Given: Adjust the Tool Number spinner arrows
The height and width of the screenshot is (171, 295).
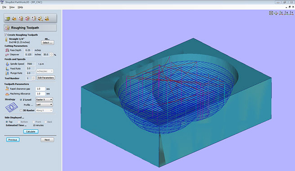Looking at the screenshot, I should (33, 78).
